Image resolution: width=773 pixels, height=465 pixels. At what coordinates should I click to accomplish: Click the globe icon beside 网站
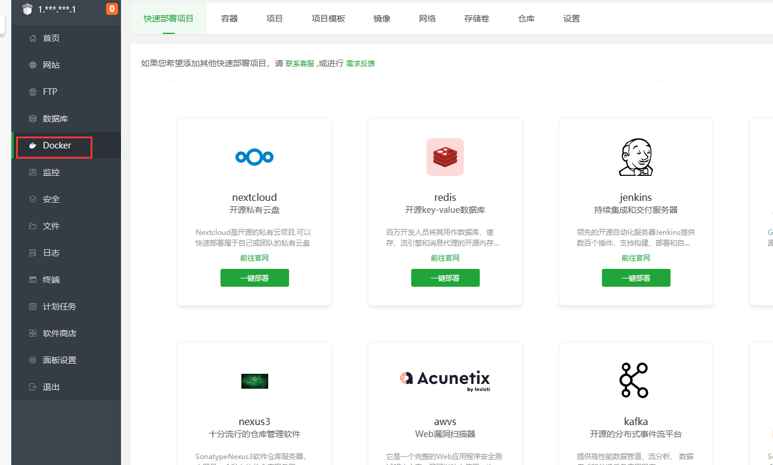coord(33,65)
